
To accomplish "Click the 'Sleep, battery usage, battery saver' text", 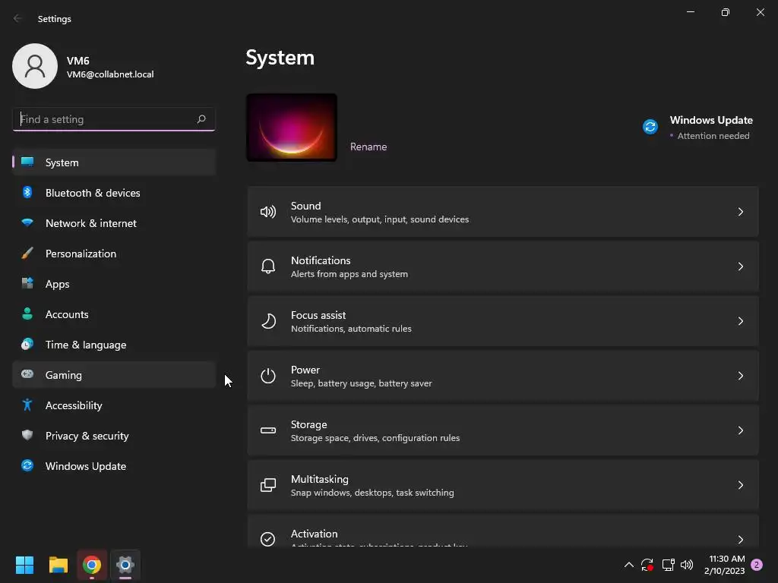I will 361,383.
